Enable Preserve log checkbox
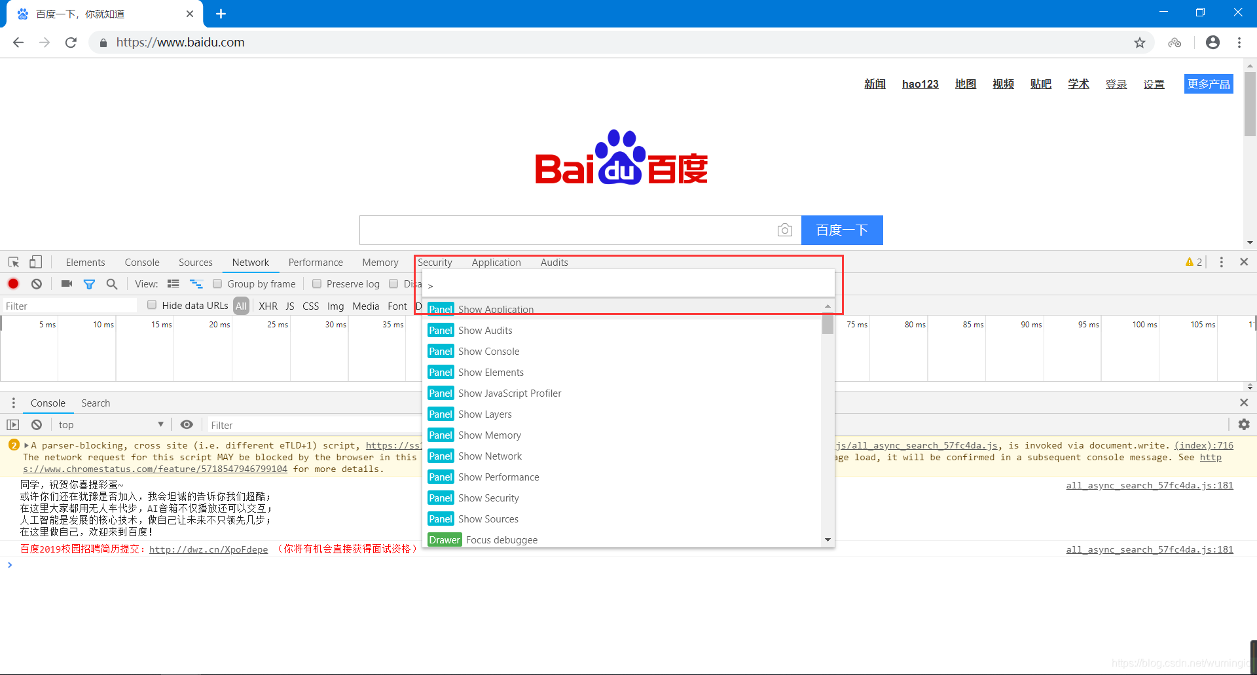 point(317,283)
